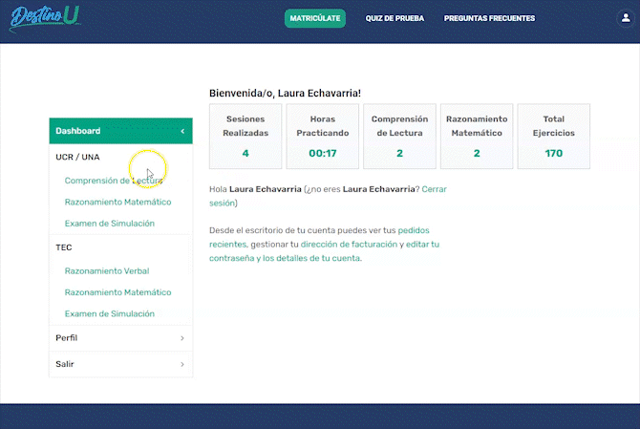Click the Total Ejercicios stat card

(553, 137)
